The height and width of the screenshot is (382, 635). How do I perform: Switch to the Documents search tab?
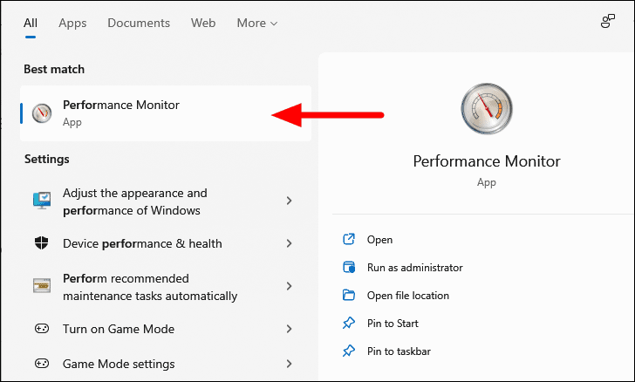(139, 23)
